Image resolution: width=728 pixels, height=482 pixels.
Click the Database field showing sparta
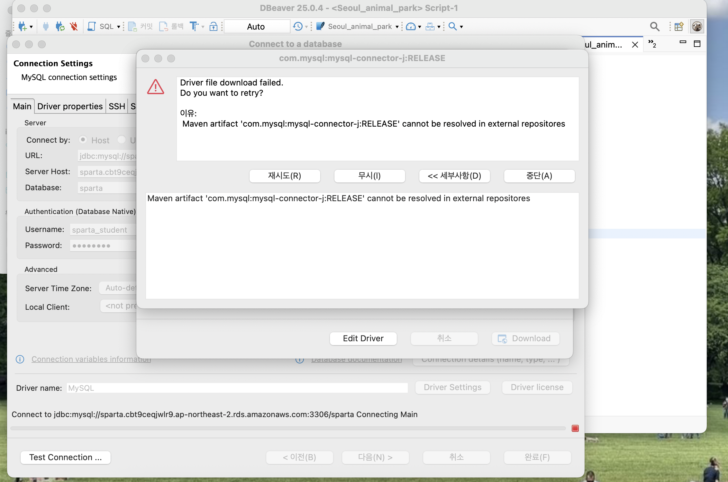point(107,188)
